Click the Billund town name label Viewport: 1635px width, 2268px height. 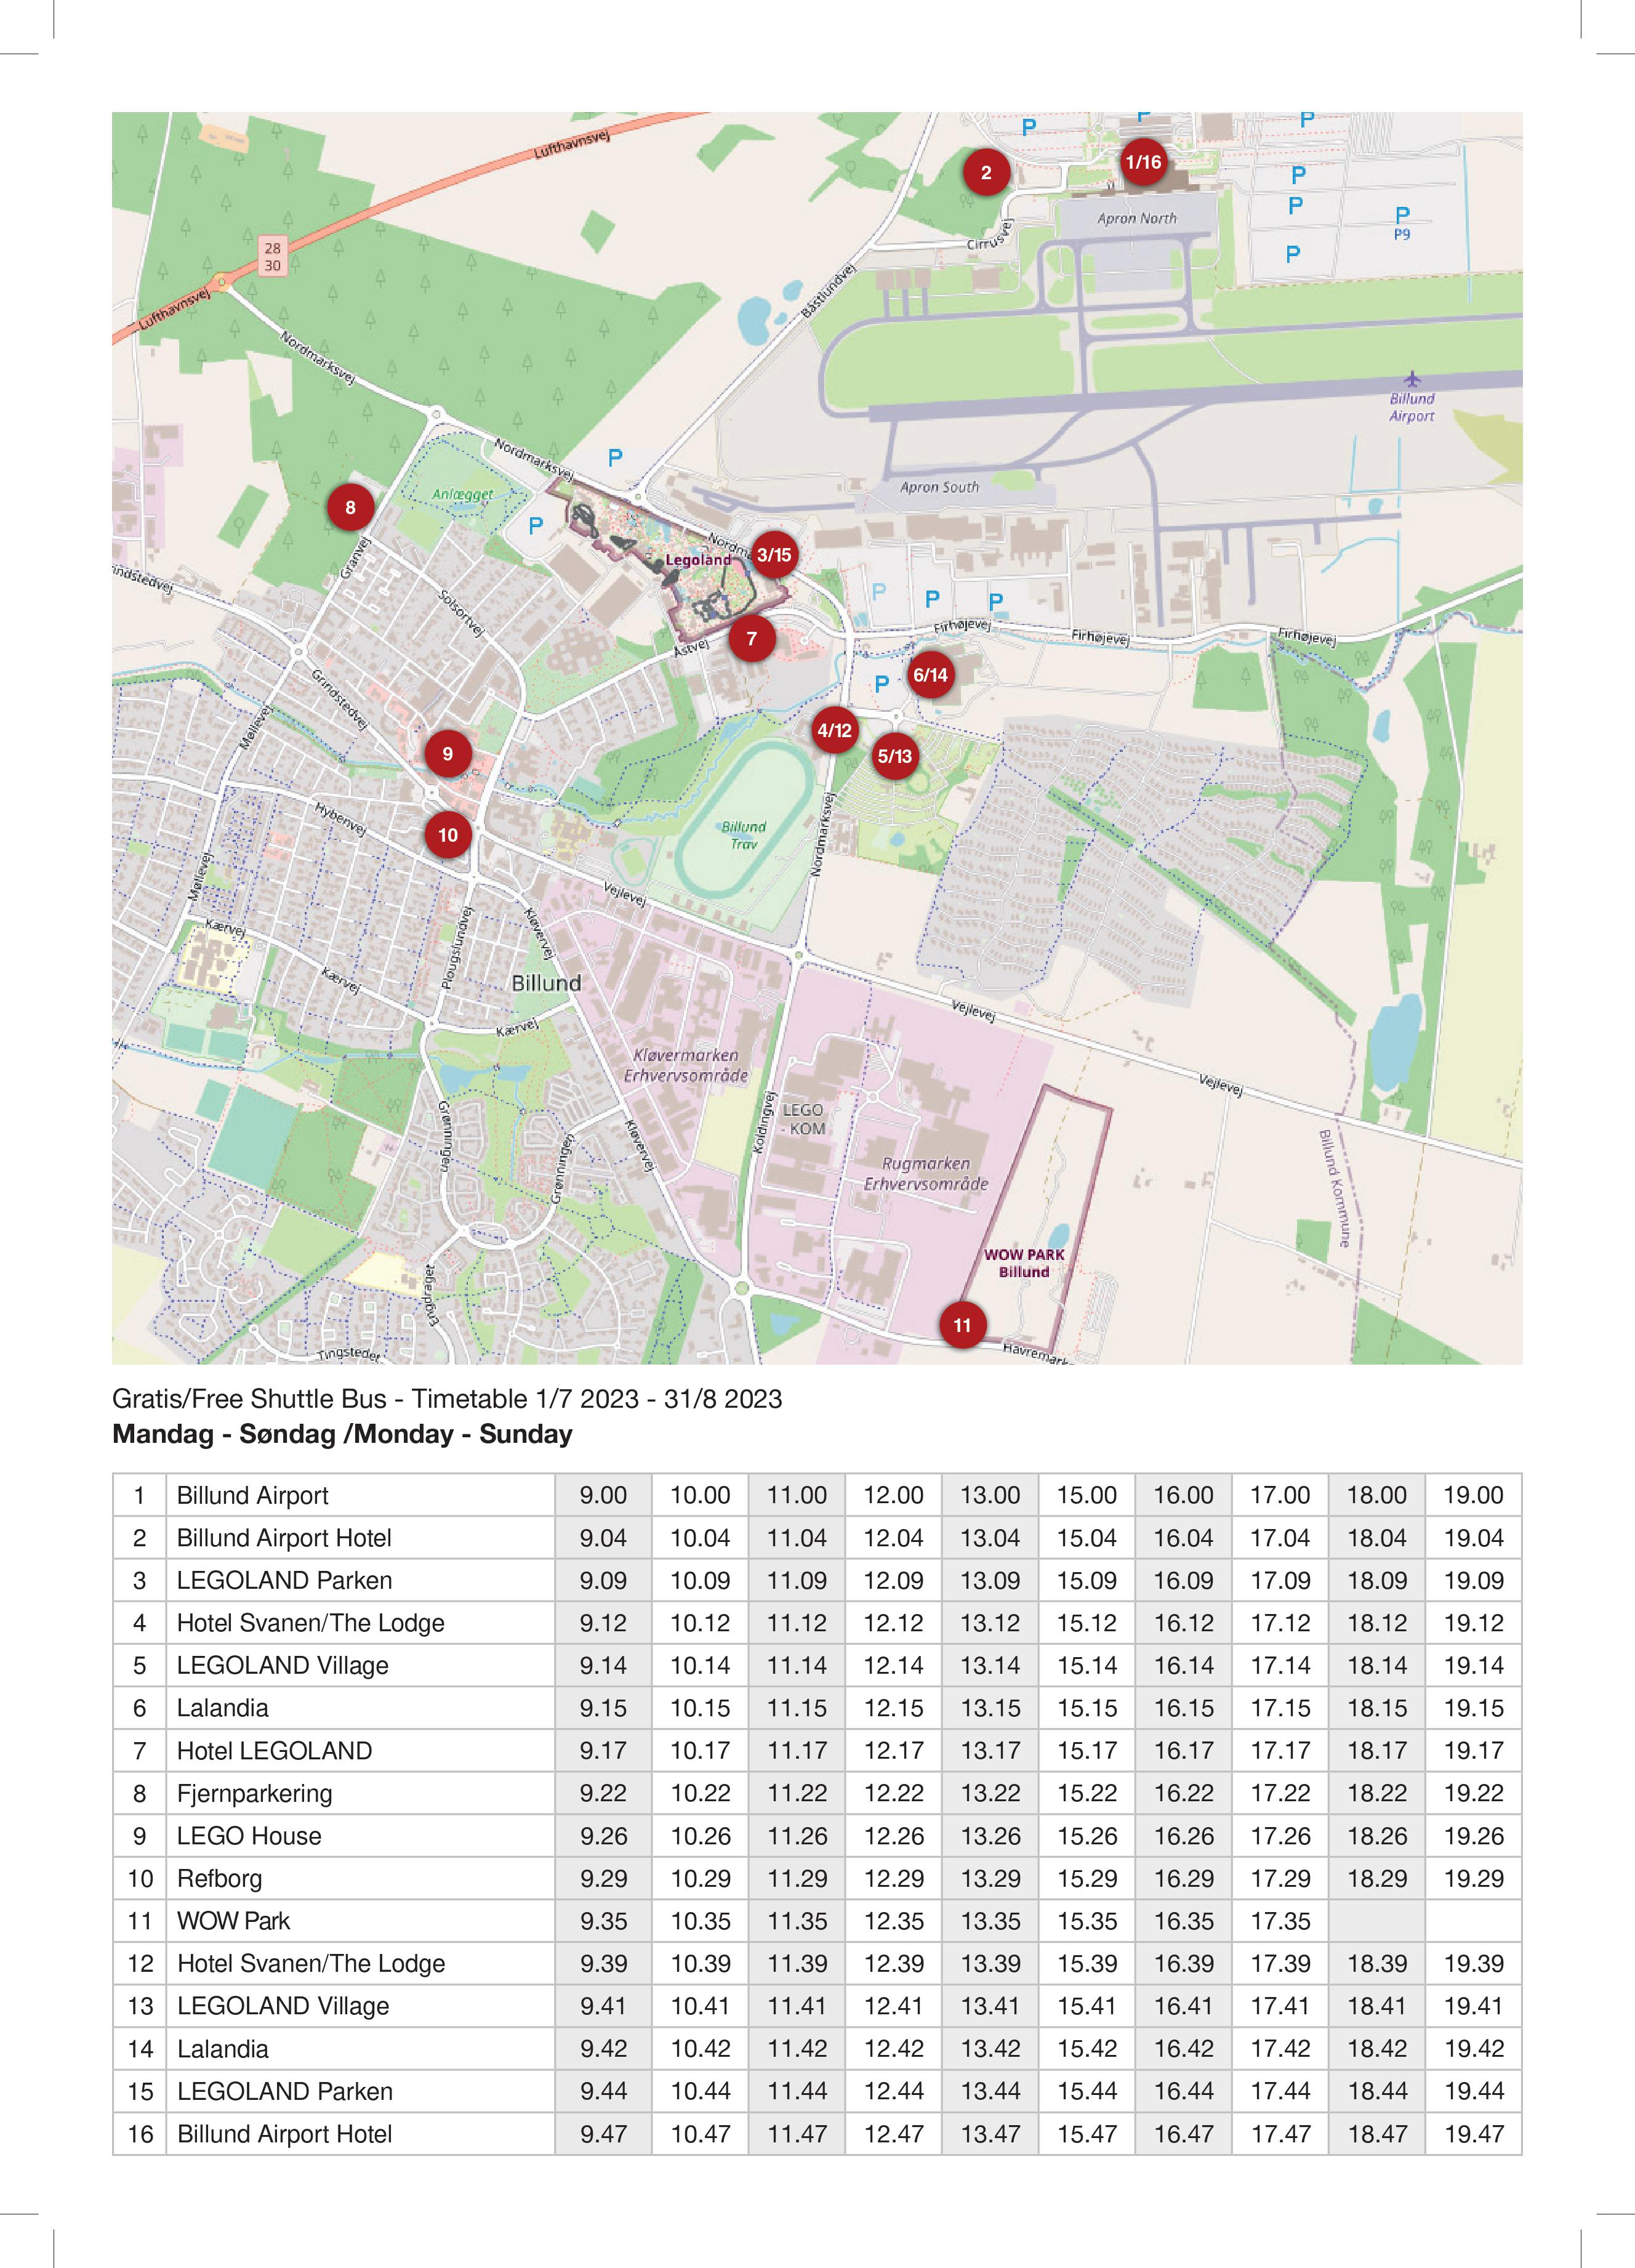click(545, 983)
